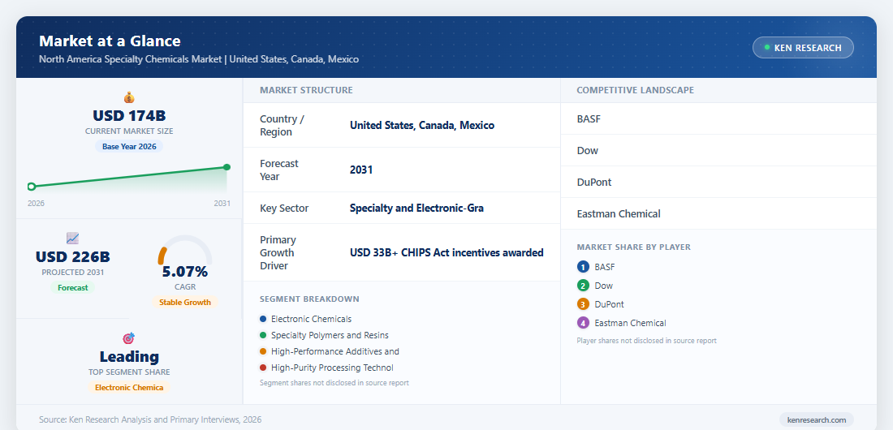
Task: Click the Stable Growth badge
Action: (185, 303)
